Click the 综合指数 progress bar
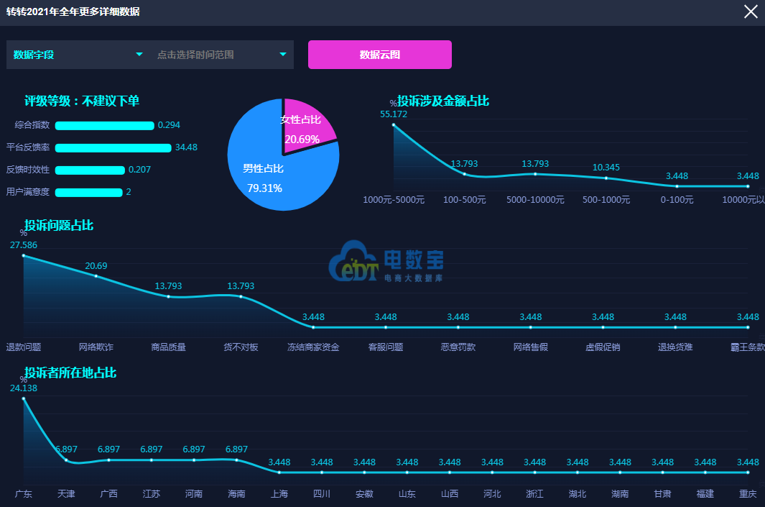The height and width of the screenshot is (507, 765). (104, 126)
